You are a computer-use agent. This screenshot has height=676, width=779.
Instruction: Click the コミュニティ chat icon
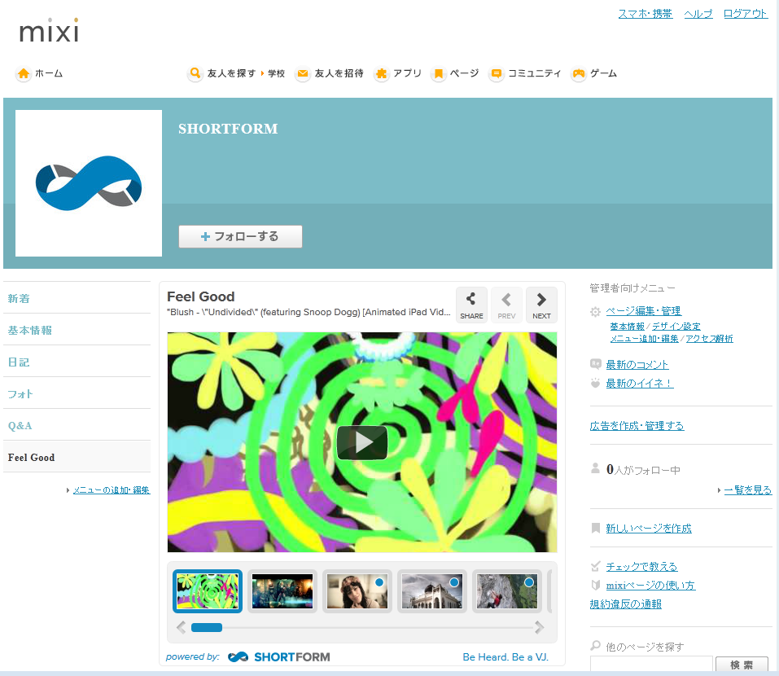[496, 73]
